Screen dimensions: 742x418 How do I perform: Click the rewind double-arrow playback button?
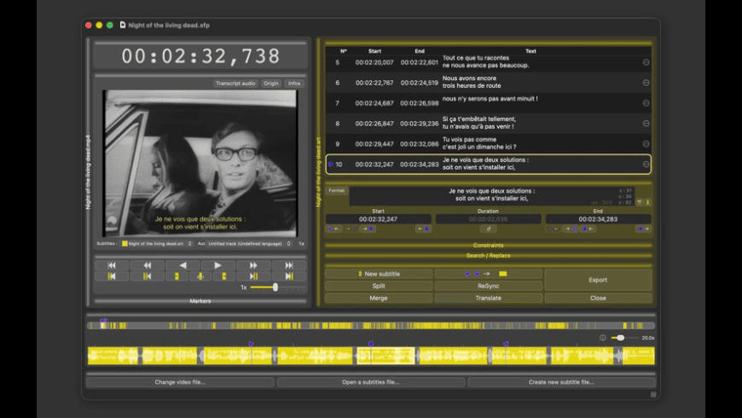pyautogui.click(x=148, y=265)
